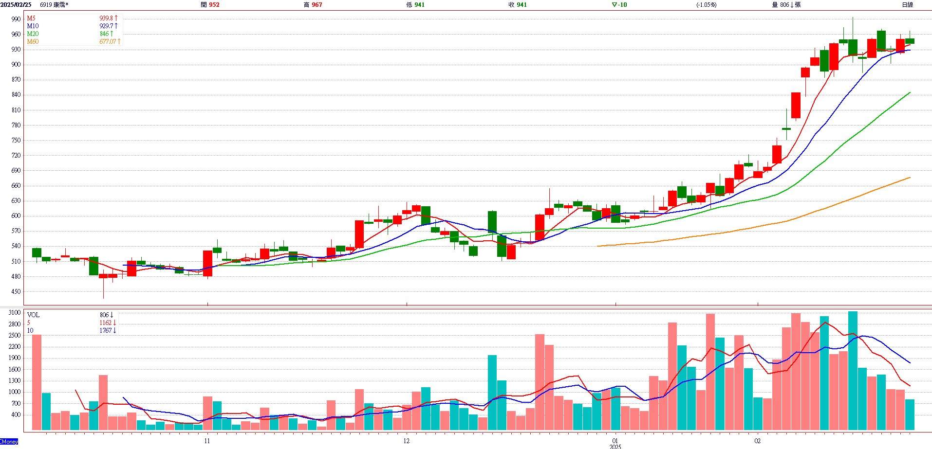Click the low price 低 941
The height and width of the screenshot is (449, 932).
[x=415, y=4]
